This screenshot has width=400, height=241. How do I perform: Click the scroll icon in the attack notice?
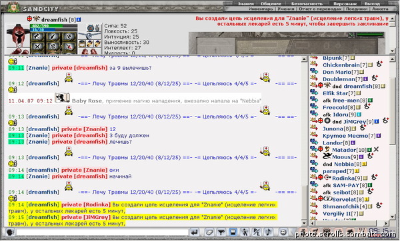tap(62, 98)
